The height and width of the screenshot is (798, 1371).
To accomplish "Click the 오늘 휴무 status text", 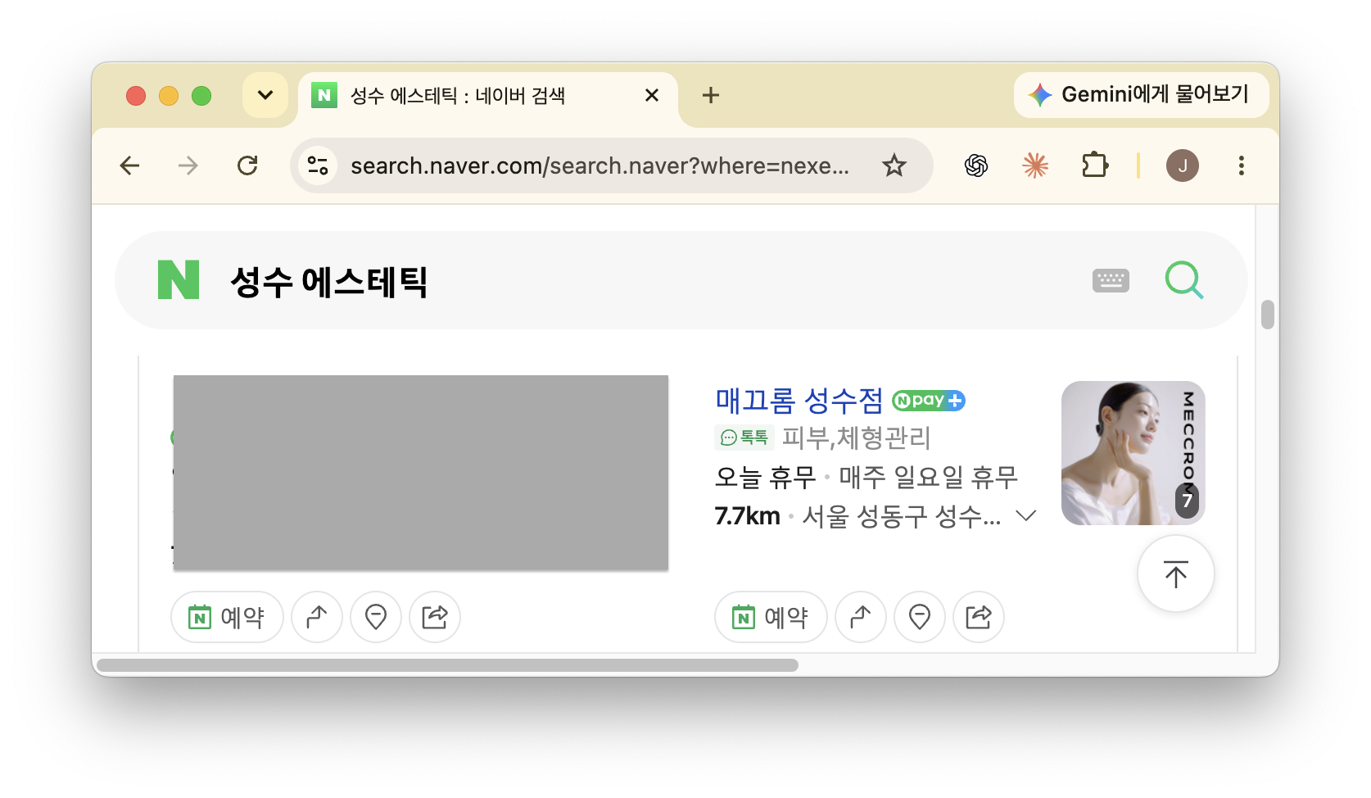I will pyautogui.click(x=765, y=477).
